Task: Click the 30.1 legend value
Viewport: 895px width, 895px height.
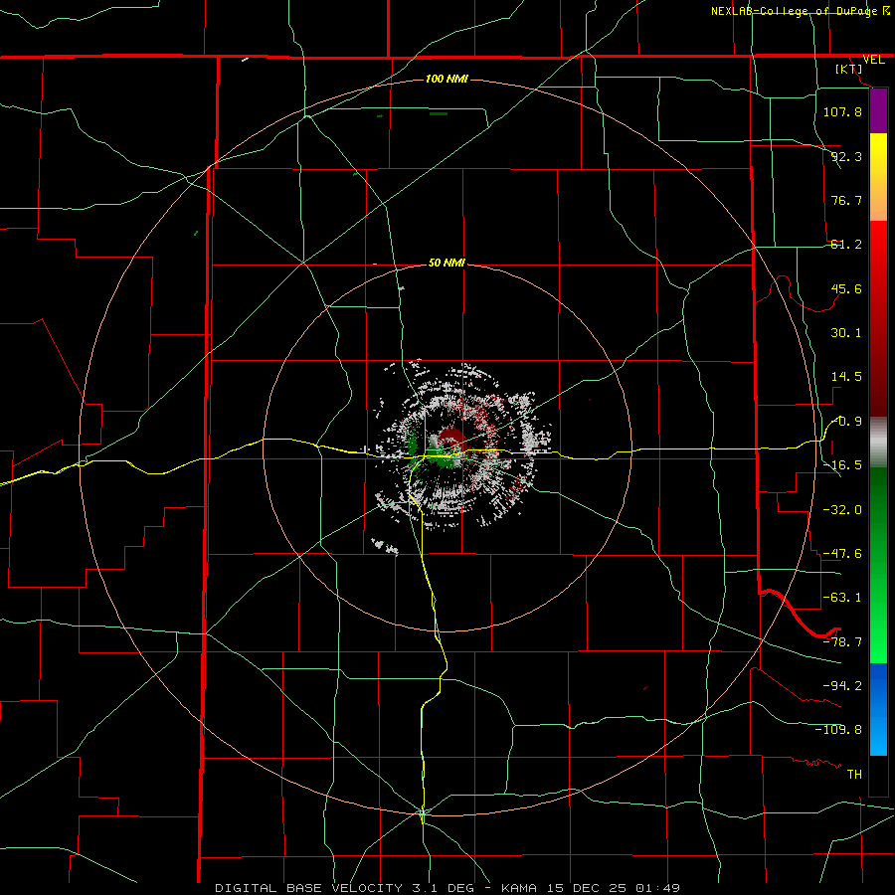Action: tap(846, 333)
